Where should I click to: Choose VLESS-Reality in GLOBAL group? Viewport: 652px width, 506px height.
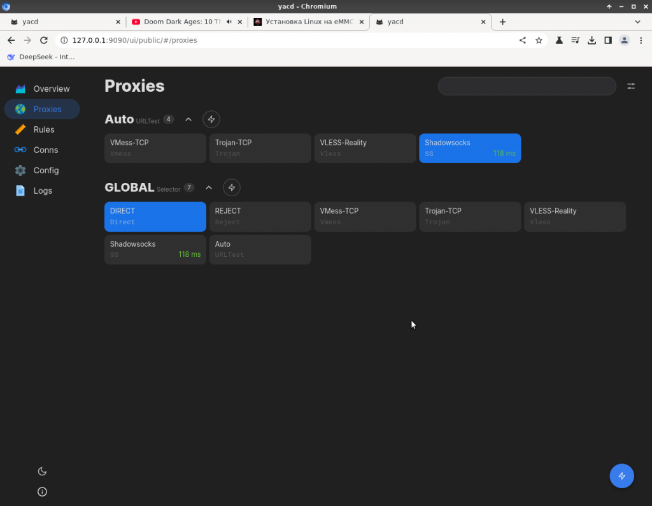coord(574,217)
